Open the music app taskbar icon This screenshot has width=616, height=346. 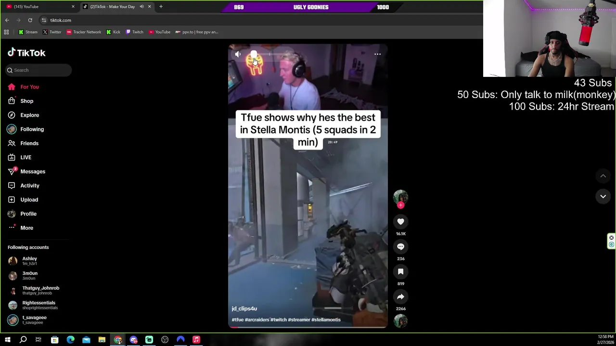point(196,340)
